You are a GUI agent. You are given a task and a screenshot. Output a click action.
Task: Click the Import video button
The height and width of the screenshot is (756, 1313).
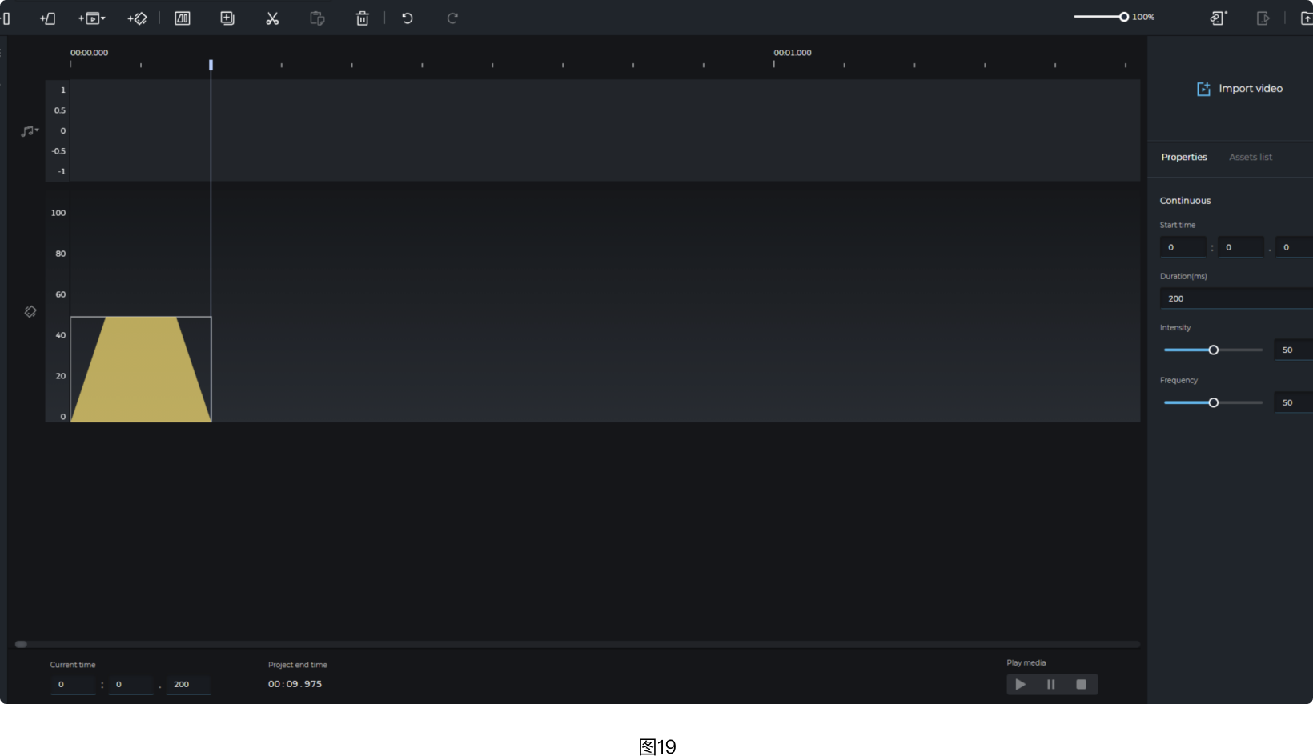tap(1239, 88)
